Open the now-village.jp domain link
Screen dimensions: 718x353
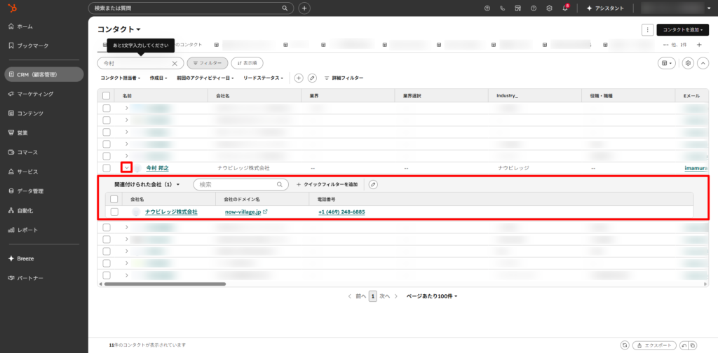(243, 212)
